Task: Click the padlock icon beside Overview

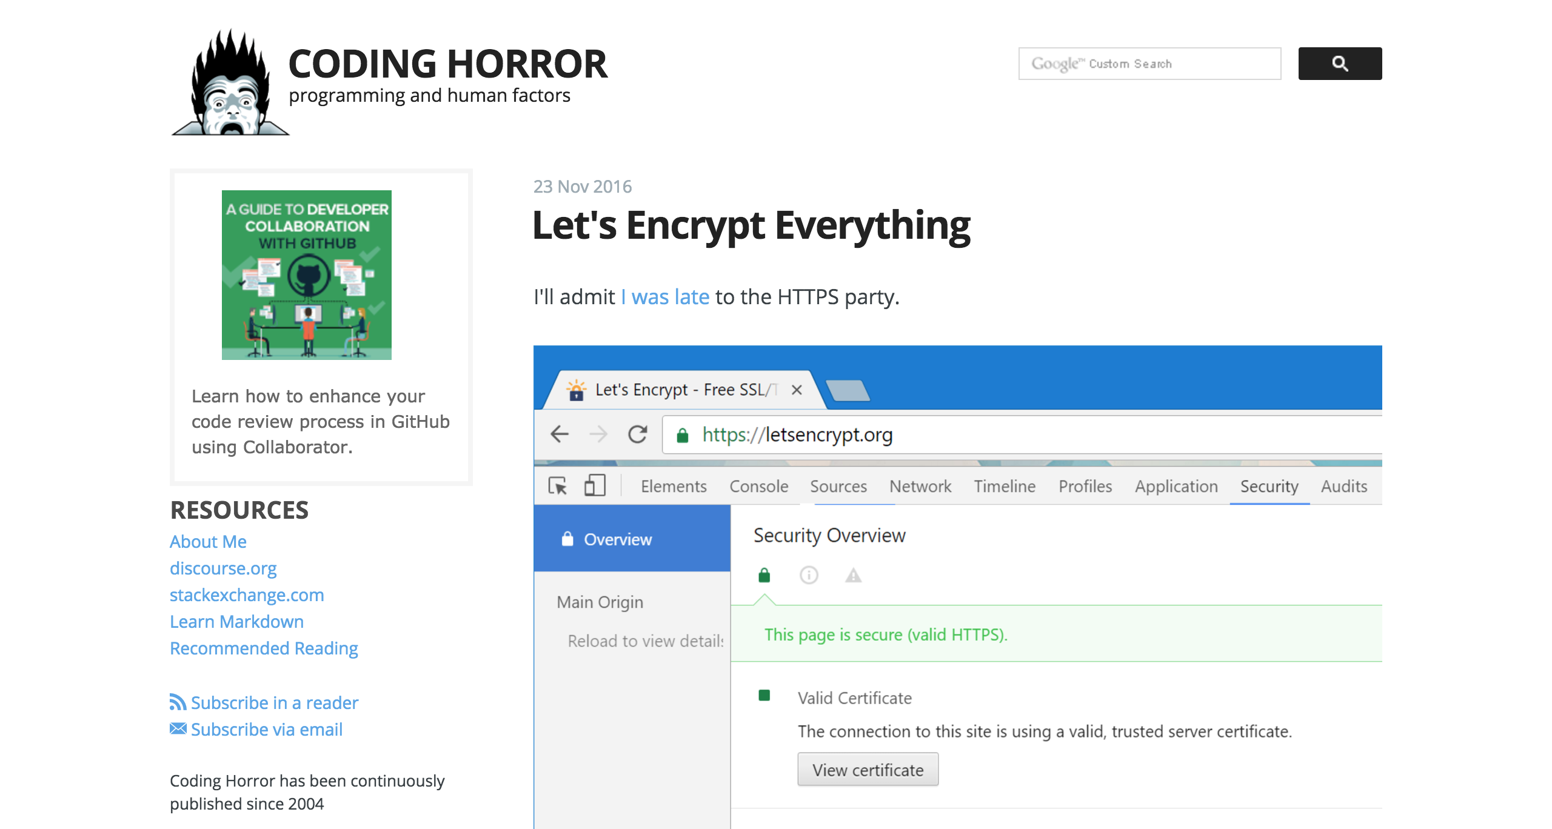Action: (567, 539)
